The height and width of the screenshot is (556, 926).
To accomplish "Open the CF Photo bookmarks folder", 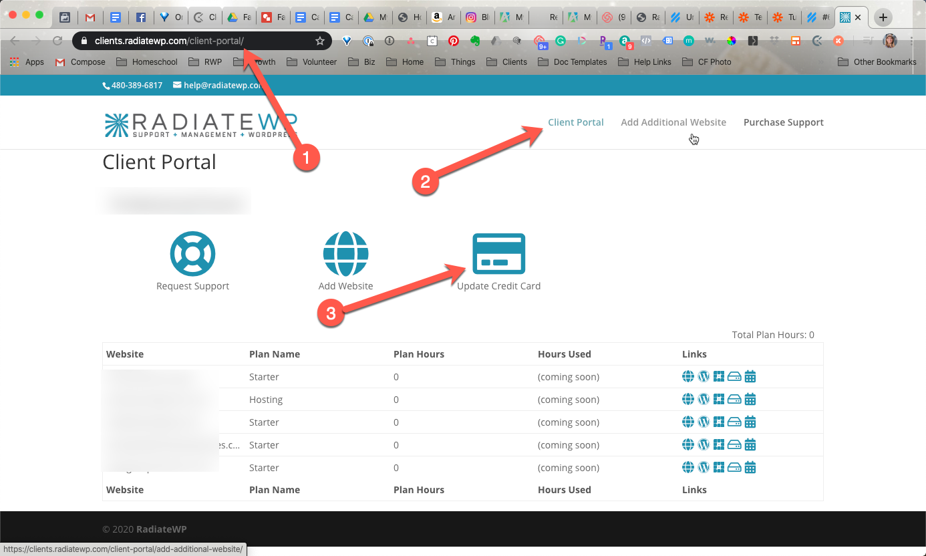I will [706, 62].
